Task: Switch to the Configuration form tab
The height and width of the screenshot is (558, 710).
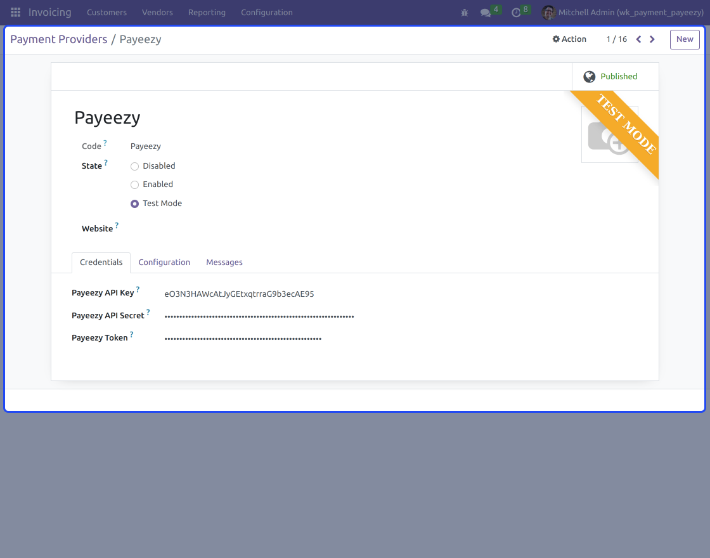Action: tap(164, 263)
